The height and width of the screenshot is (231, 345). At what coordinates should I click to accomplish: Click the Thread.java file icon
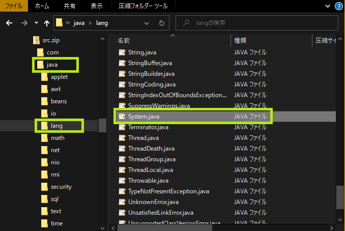click(x=122, y=138)
